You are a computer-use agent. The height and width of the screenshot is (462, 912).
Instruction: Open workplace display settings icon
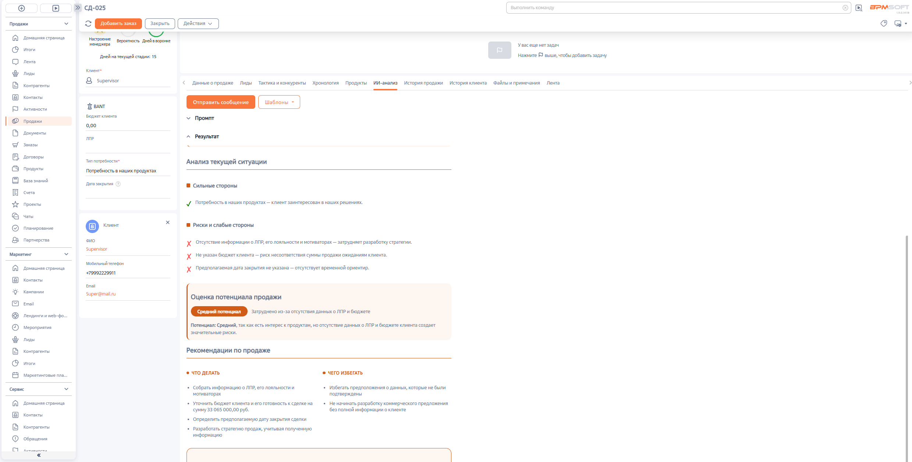click(x=898, y=23)
